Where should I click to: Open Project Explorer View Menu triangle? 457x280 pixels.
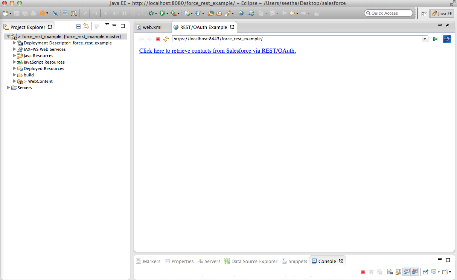coord(107,25)
